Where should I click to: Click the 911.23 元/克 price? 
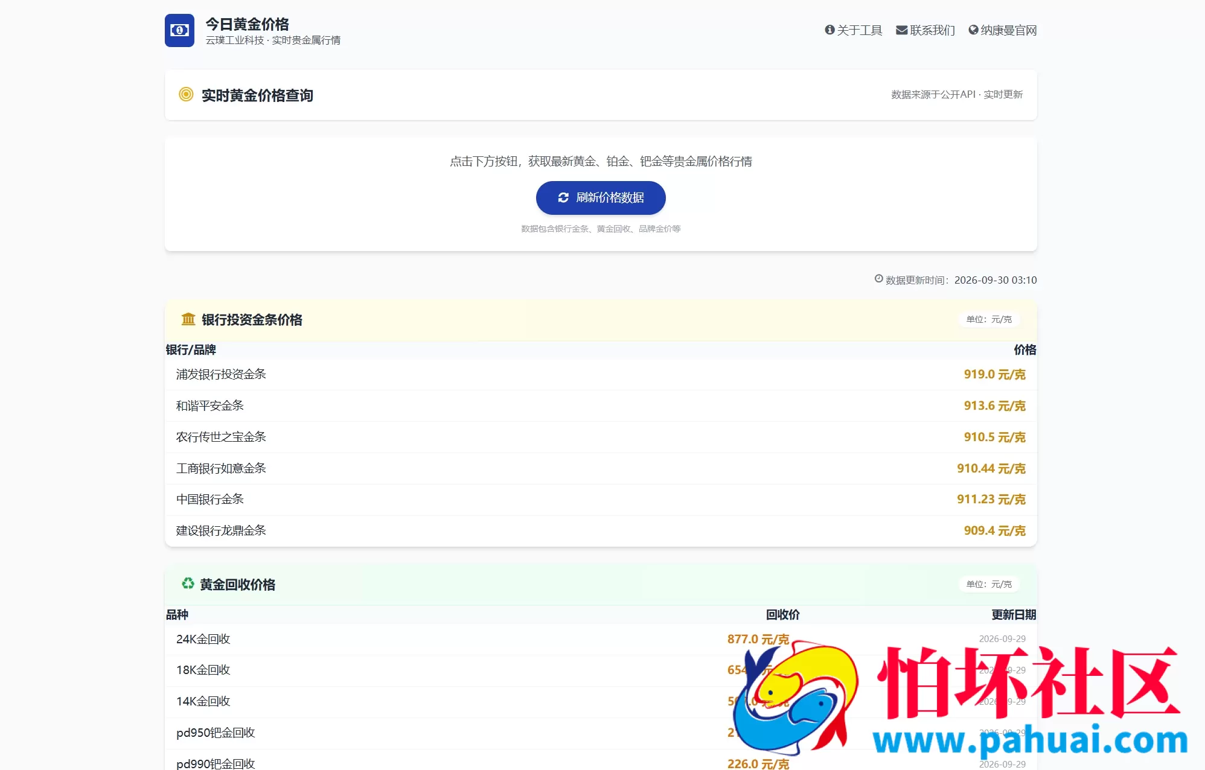(991, 500)
